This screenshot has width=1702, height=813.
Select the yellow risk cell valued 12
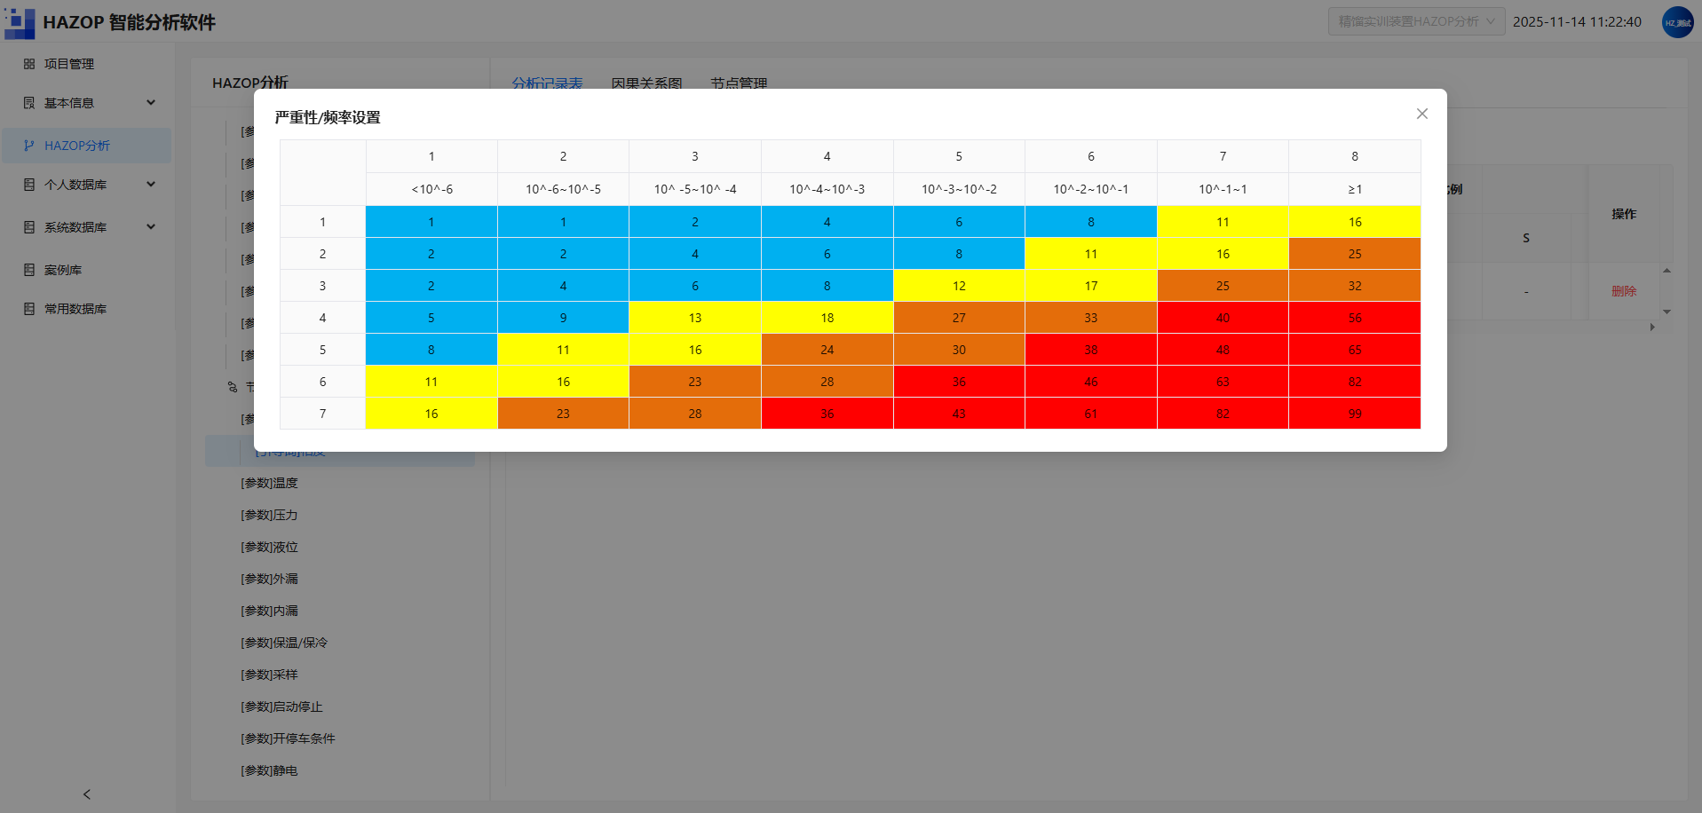[959, 286]
